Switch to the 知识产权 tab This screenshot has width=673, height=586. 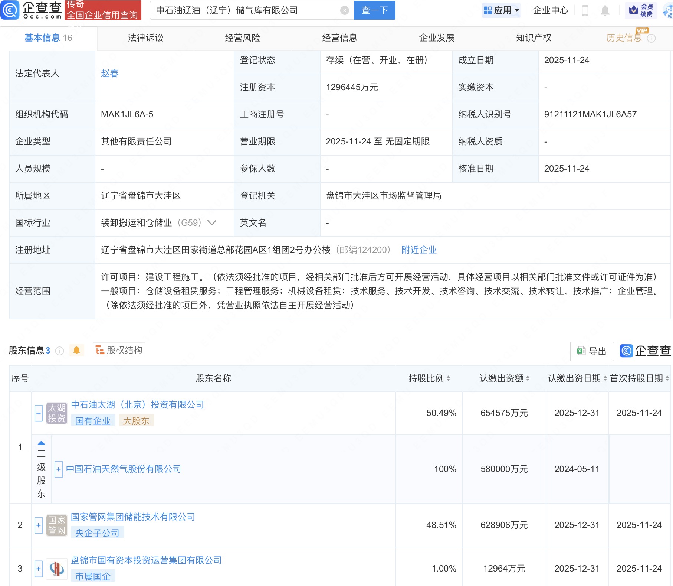click(x=534, y=38)
